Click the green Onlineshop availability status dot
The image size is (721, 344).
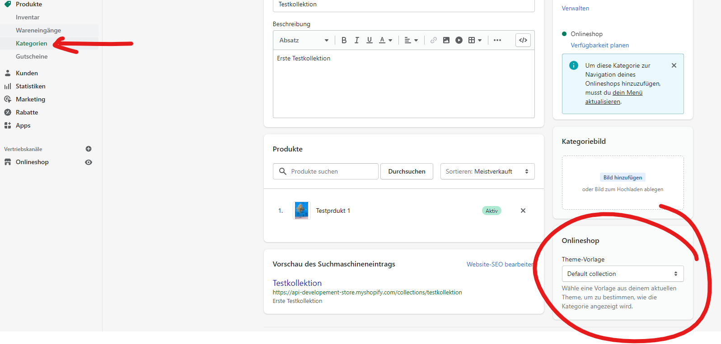point(564,34)
